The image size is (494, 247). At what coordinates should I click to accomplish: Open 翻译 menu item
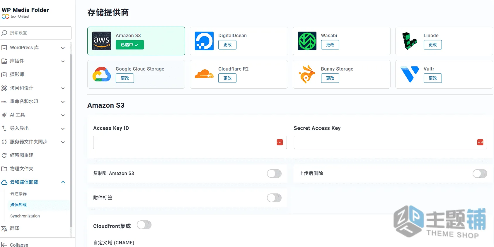point(15,228)
